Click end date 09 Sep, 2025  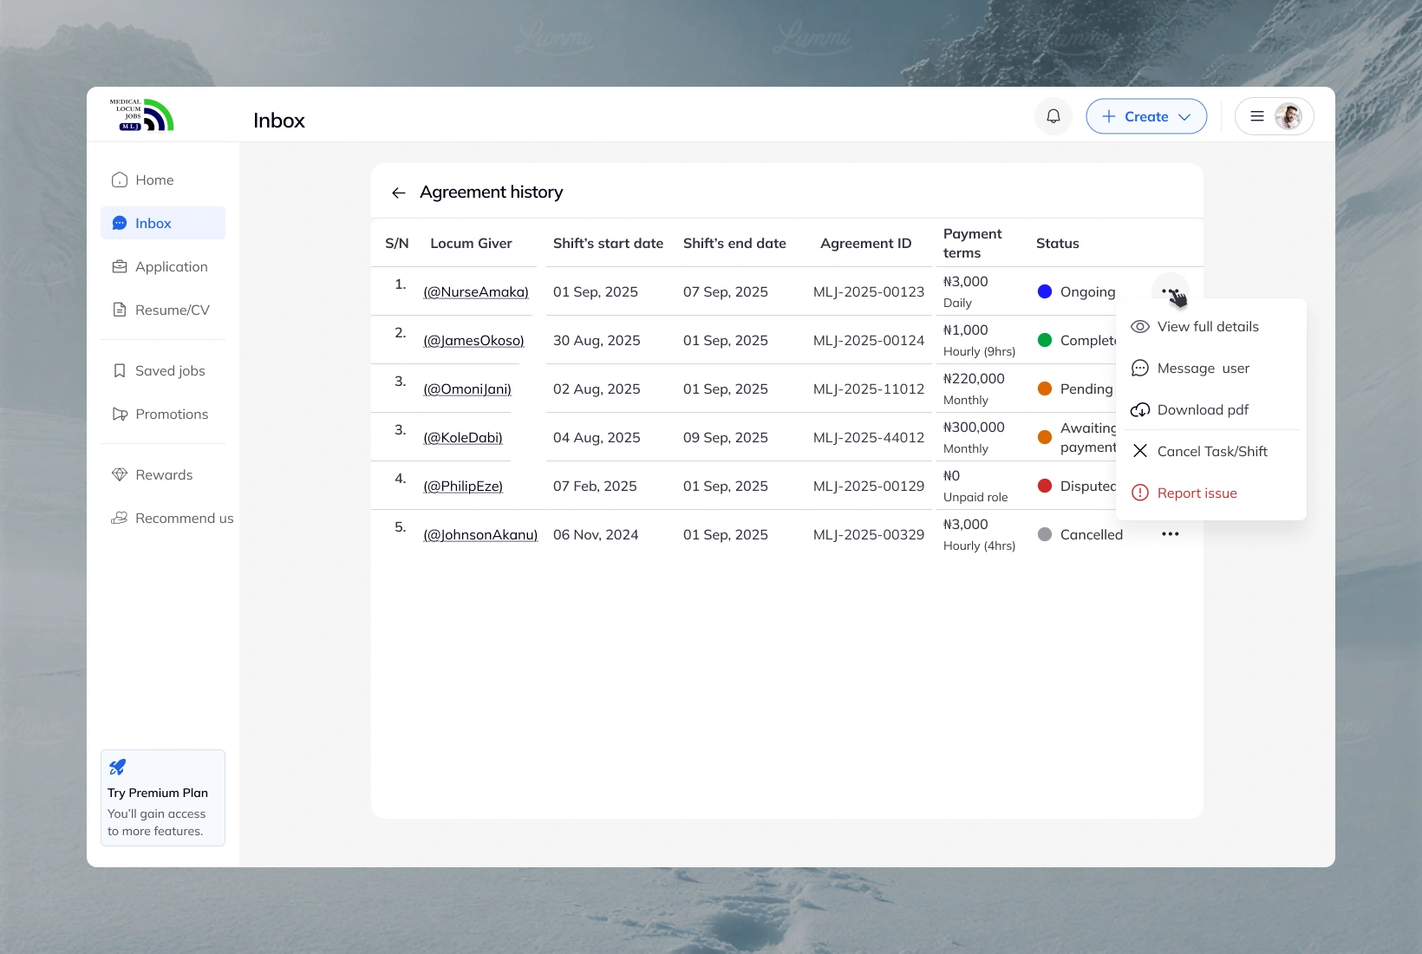726,437
